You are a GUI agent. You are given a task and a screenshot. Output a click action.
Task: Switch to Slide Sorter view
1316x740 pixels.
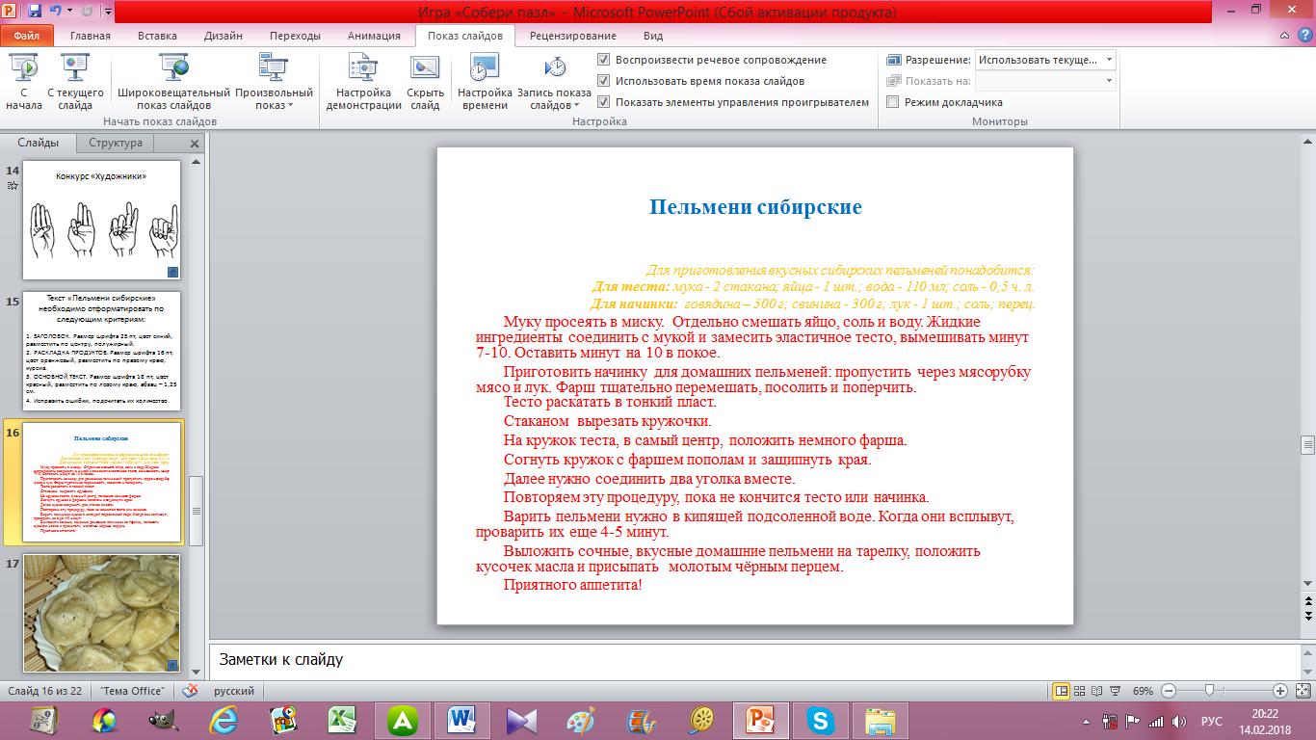pyautogui.click(x=1082, y=691)
